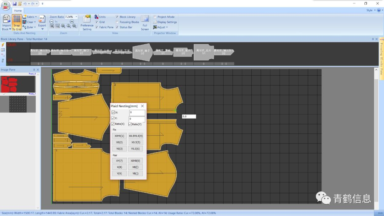Uncheck the Grid checkbox
The image size is (384, 216).
[96, 22]
